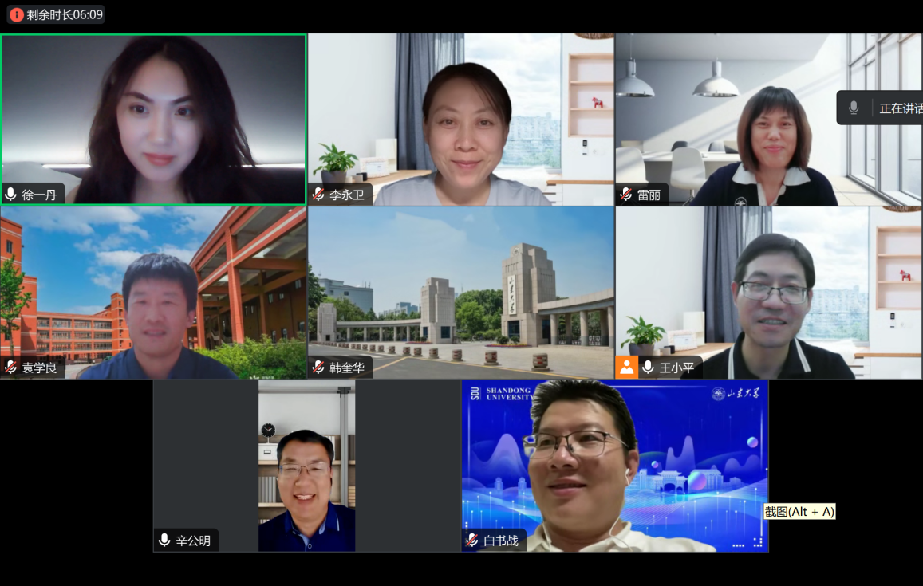The image size is (923, 586).
Task: Click the microphone icon next to 辛公明
Action: [x=165, y=540]
